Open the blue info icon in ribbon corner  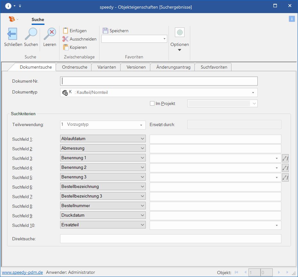pos(292,19)
